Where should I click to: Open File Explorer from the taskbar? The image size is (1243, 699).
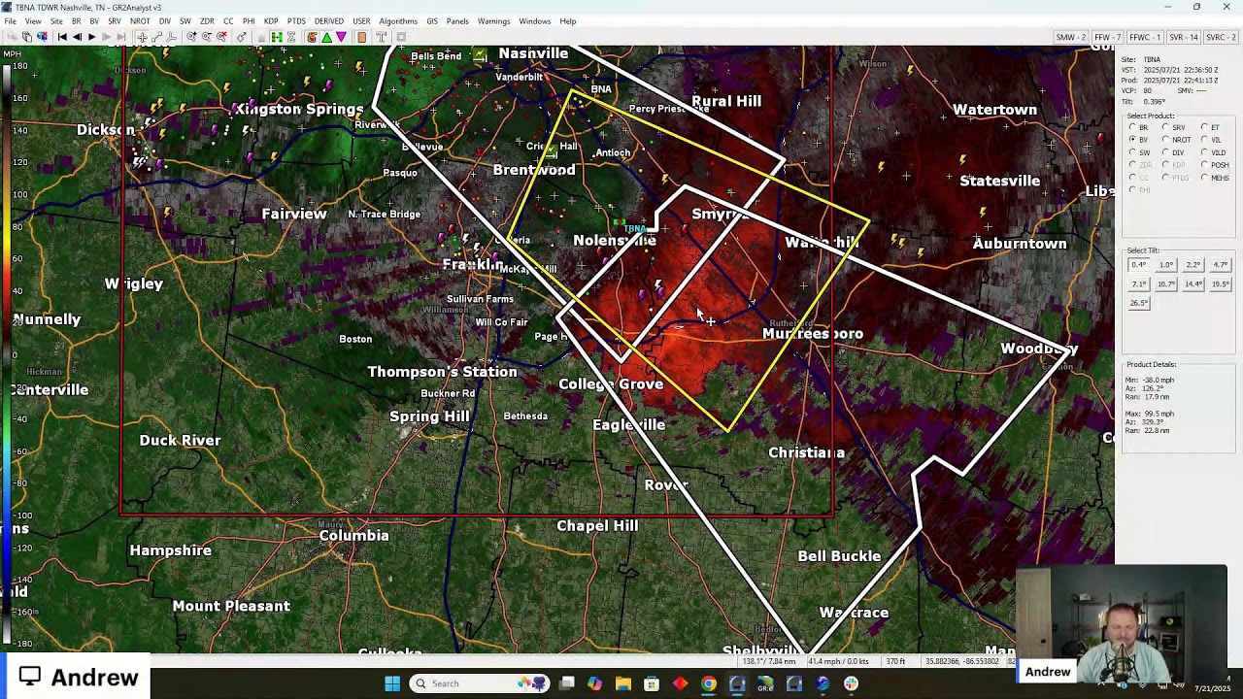point(623,683)
